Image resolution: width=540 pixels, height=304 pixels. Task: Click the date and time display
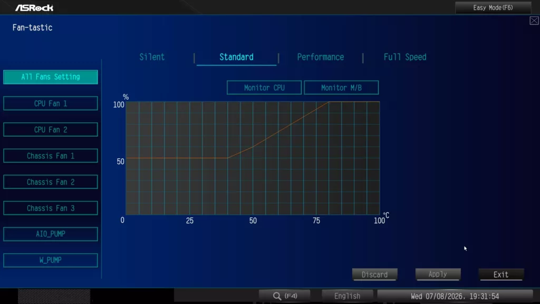click(455, 296)
